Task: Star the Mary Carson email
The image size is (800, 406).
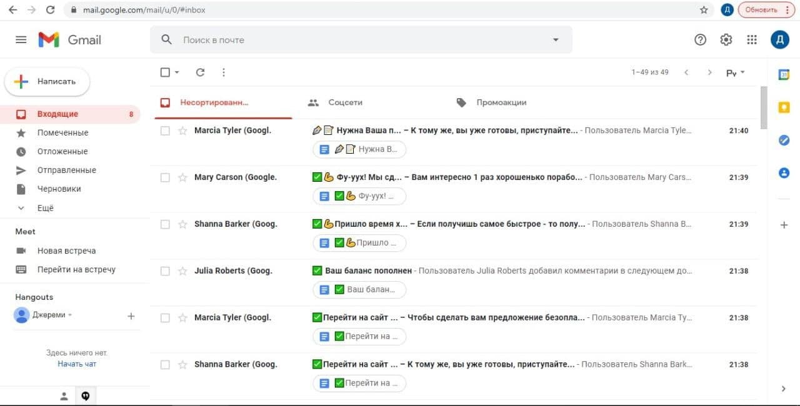Action: (x=182, y=177)
